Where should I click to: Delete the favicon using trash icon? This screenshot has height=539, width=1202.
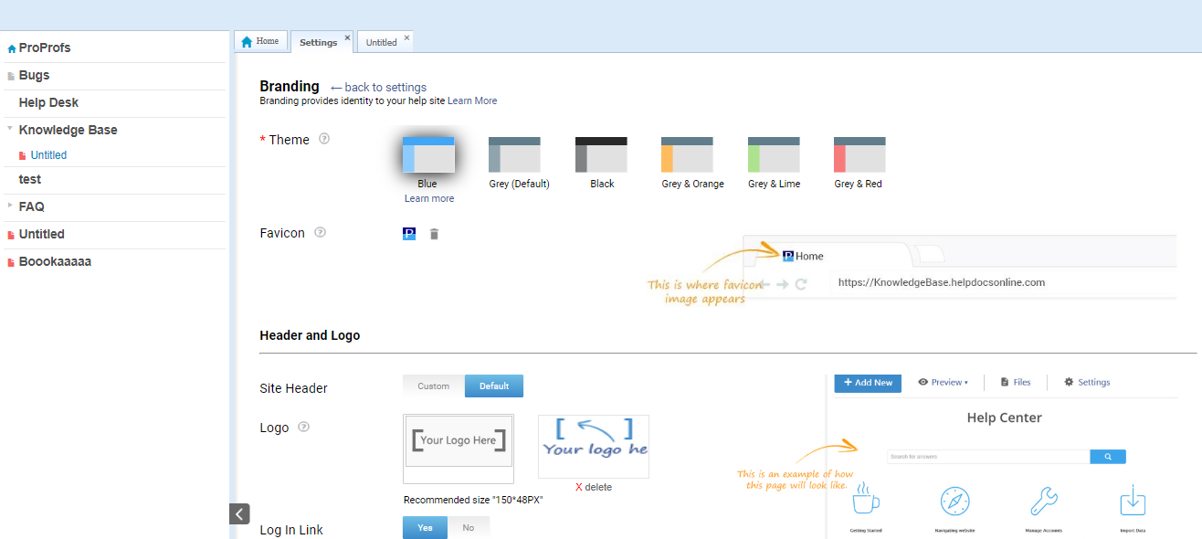[x=434, y=234]
